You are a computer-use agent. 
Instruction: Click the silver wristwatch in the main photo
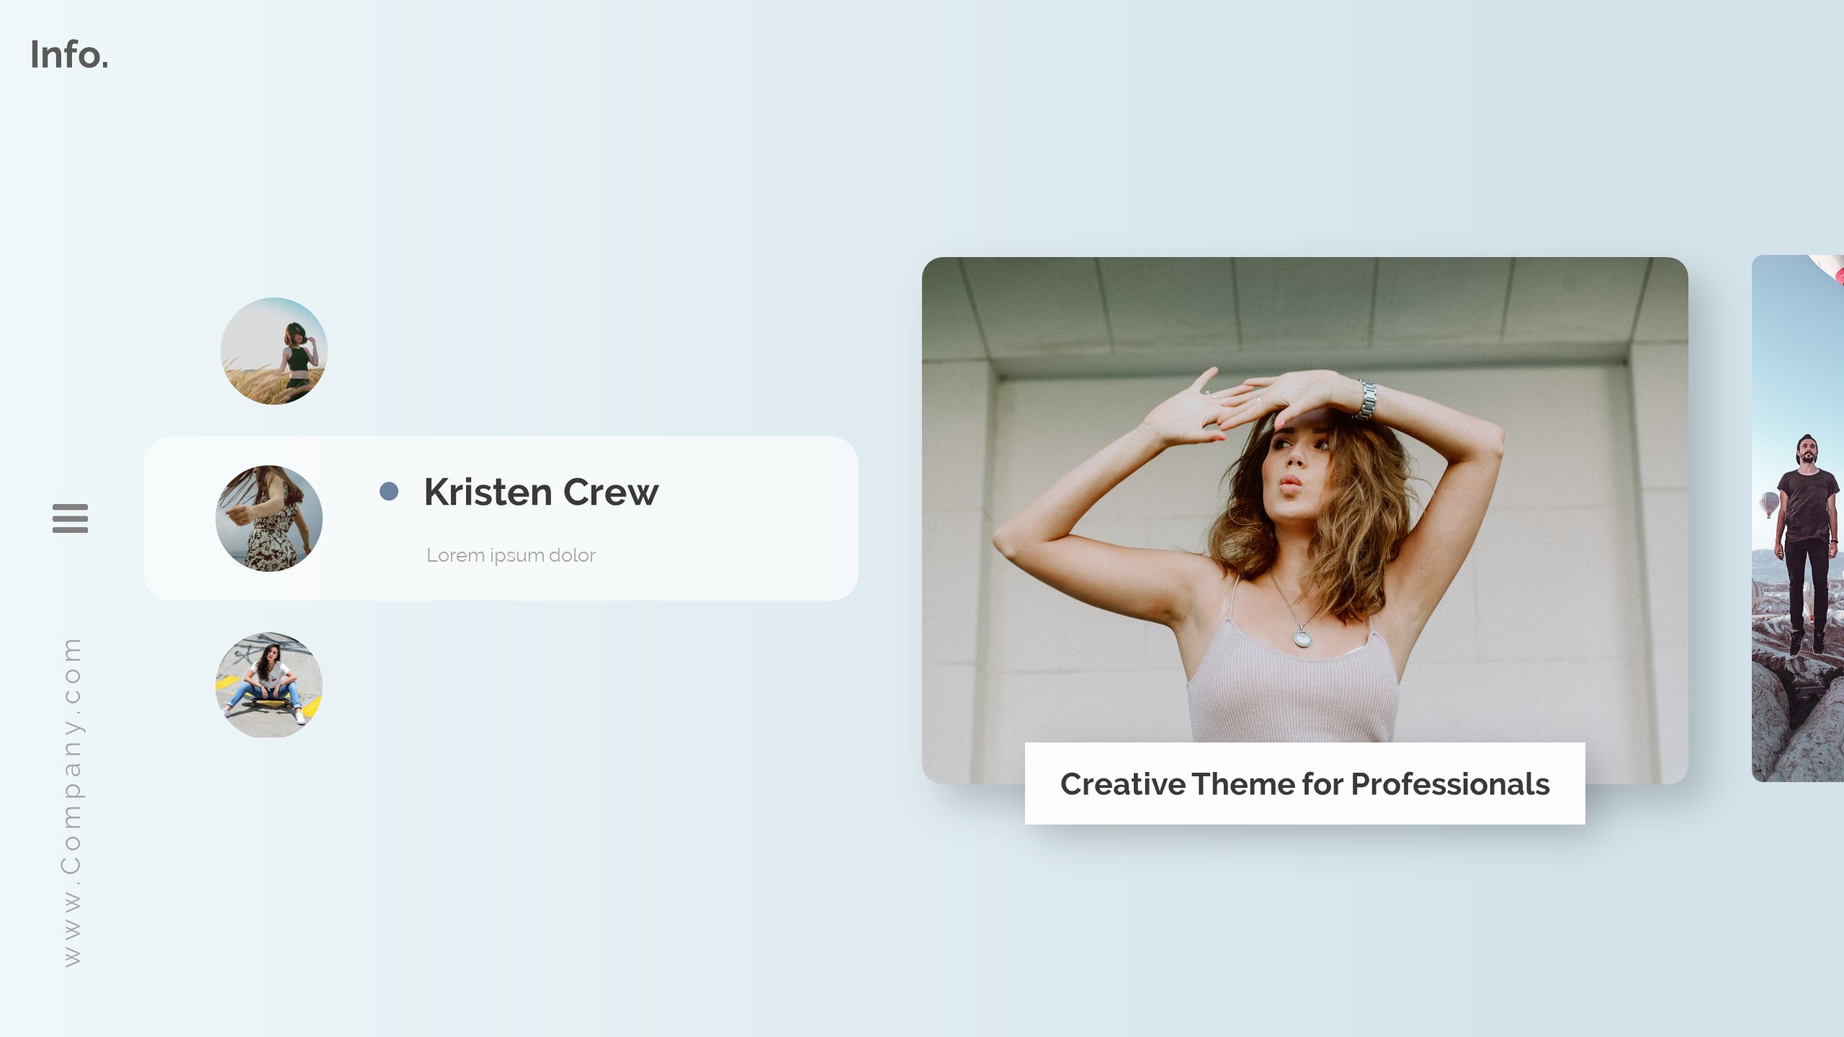tap(1366, 400)
